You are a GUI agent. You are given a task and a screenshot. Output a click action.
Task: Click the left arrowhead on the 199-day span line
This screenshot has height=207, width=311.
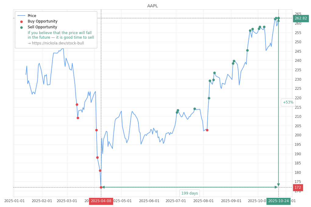click(x=103, y=187)
